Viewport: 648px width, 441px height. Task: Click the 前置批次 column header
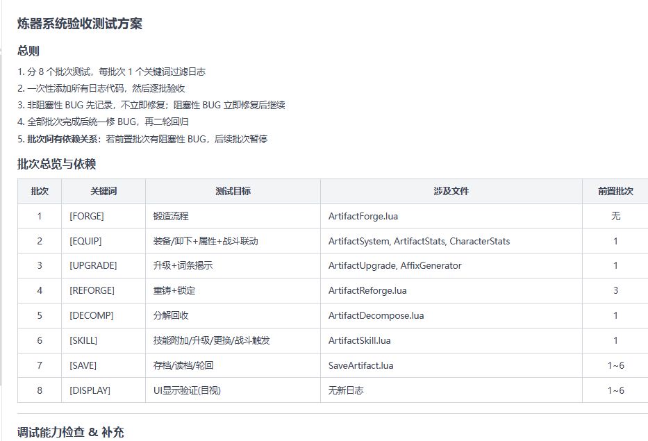click(x=615, y=191)
